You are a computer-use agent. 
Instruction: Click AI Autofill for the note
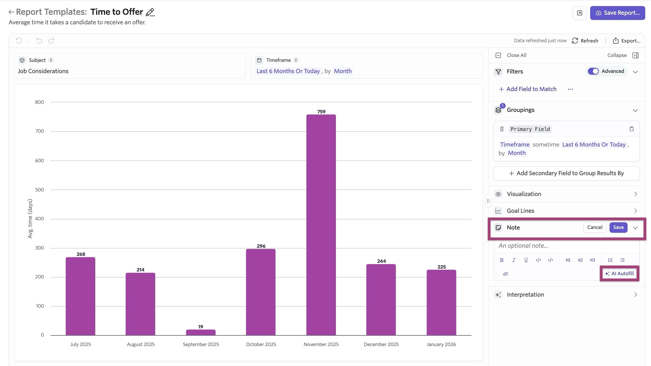coord(619,273)
